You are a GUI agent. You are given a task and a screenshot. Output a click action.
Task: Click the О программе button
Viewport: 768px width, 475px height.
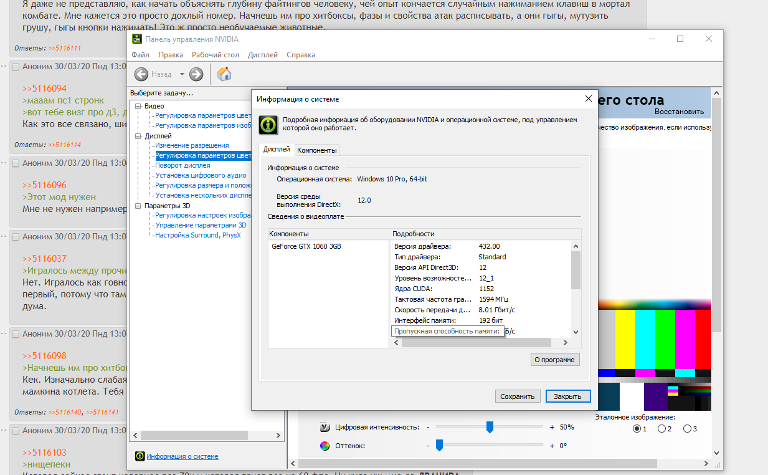tap(555, 360)
